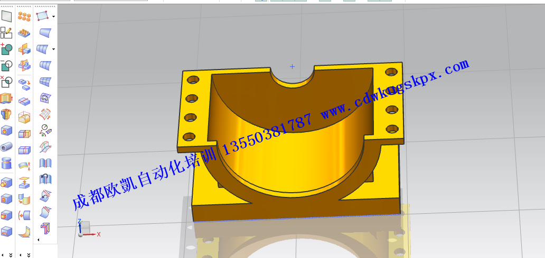This screenshot has width=545, height=258.
Task: Select the Through Curve Mesh grid surface icon
Action: click(x=45, y=82)
